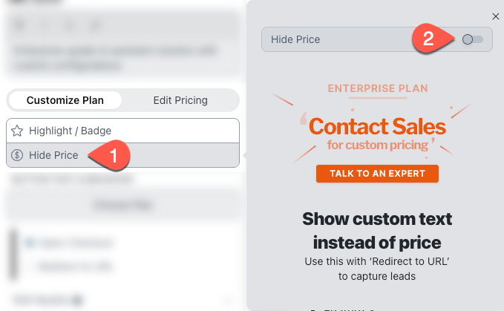Select the Hide Price option label in the list
This screenshot has width=504, height=311.
click(53, 155)
